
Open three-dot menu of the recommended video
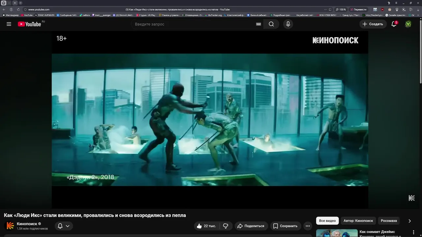tap(413, 233)
